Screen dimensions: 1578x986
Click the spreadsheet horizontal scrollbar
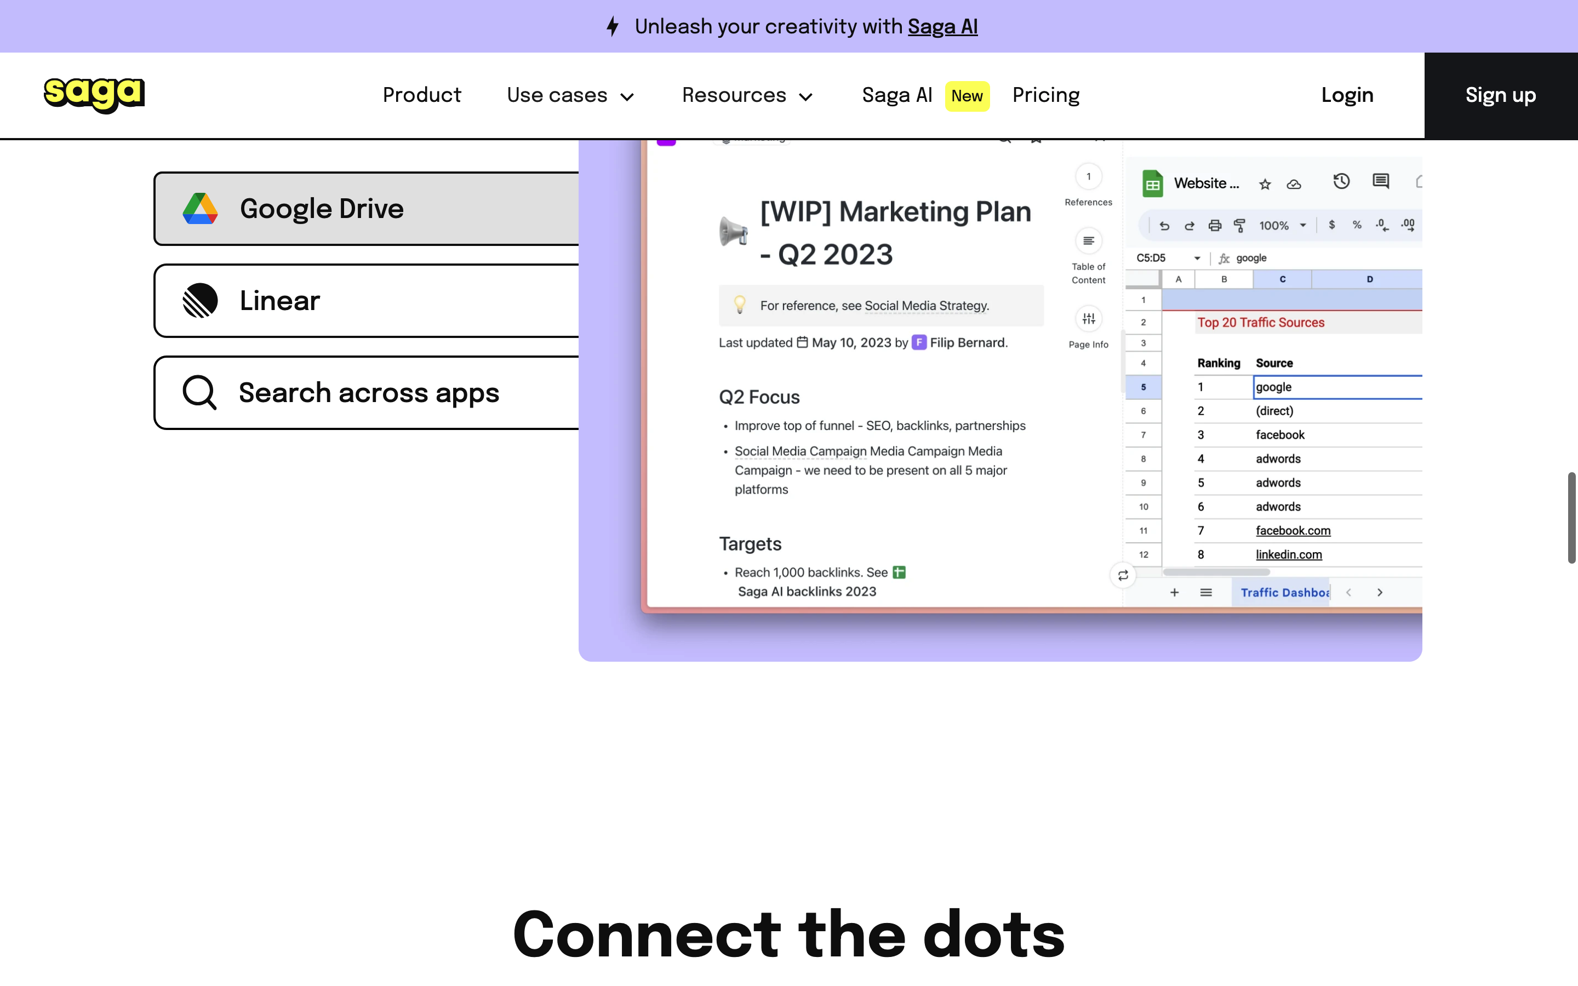[x=1216, y=572]
